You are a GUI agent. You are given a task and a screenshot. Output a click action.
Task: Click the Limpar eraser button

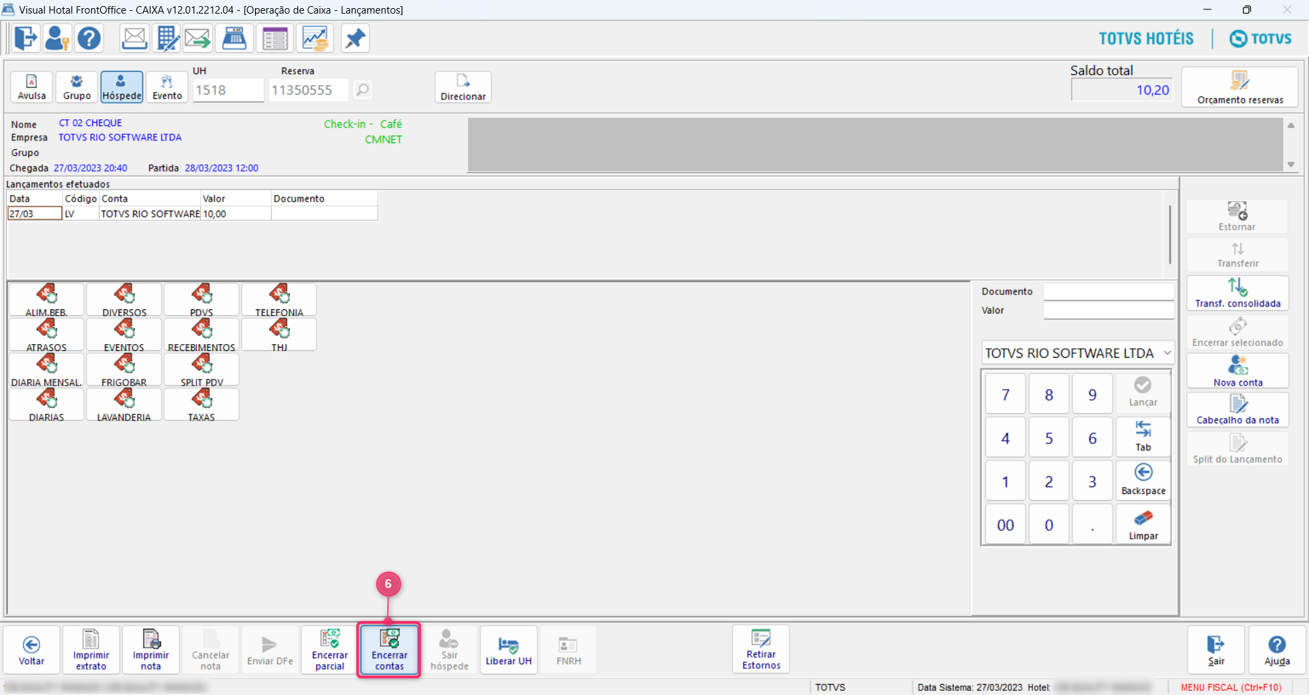click(1143, 525)
